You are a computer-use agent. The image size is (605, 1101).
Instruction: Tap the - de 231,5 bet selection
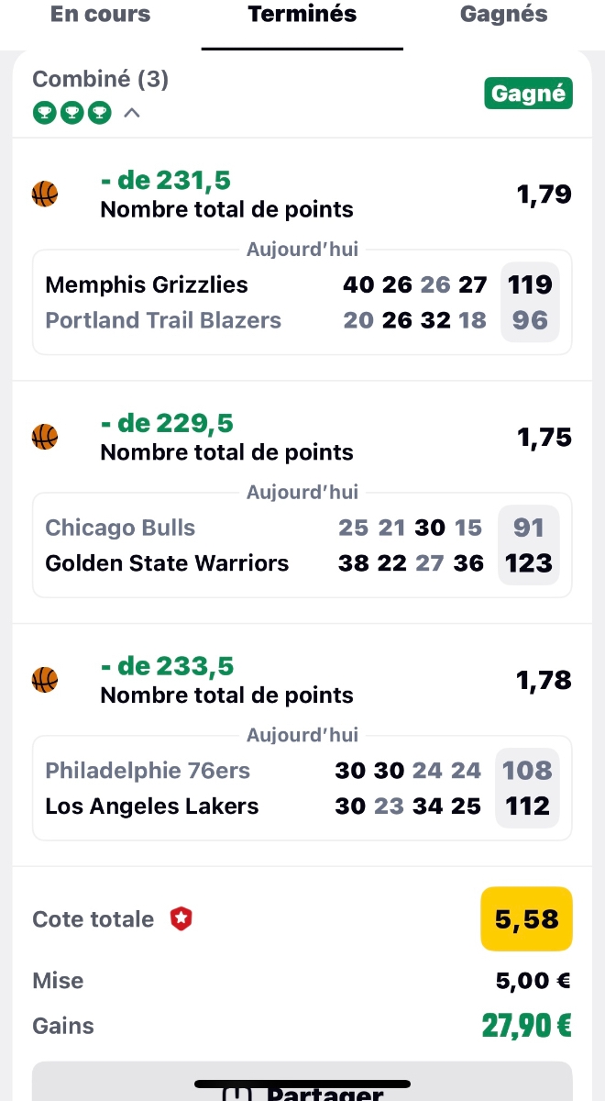click(167, 181)
